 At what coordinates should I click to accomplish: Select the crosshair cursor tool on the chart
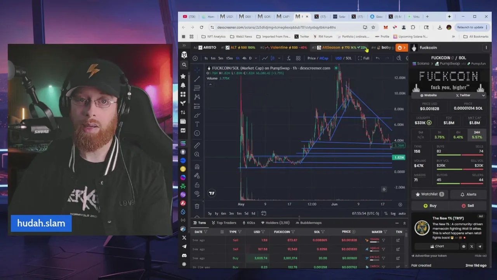tap(197, 70)
